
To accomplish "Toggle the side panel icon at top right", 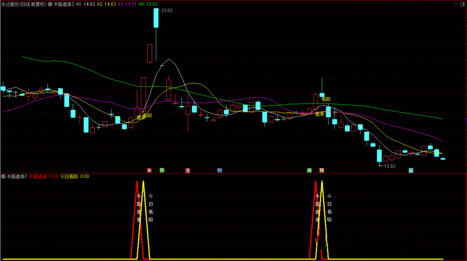I will [x=463, y=4].
